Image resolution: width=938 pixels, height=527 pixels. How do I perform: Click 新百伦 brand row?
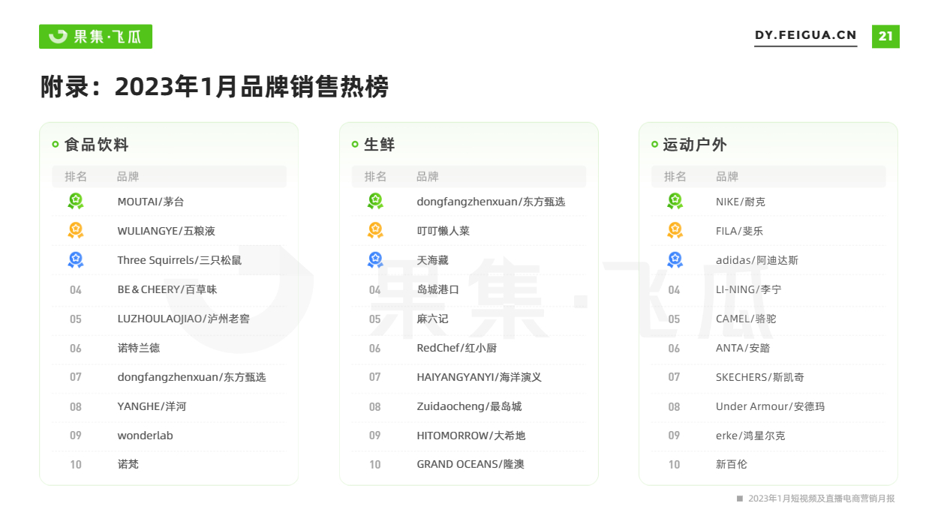point(768,465)
